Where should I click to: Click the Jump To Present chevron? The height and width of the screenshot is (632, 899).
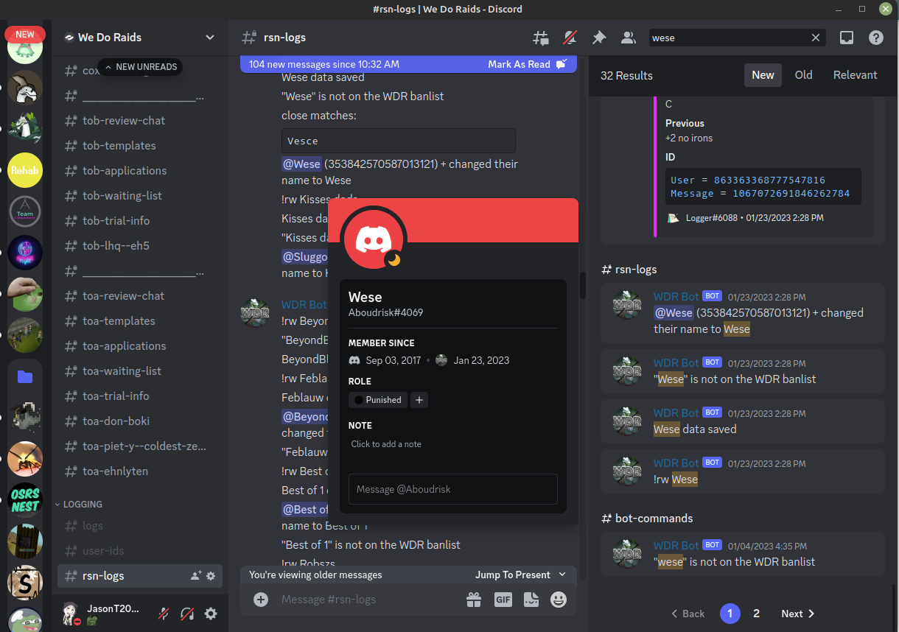coord(562,575)
